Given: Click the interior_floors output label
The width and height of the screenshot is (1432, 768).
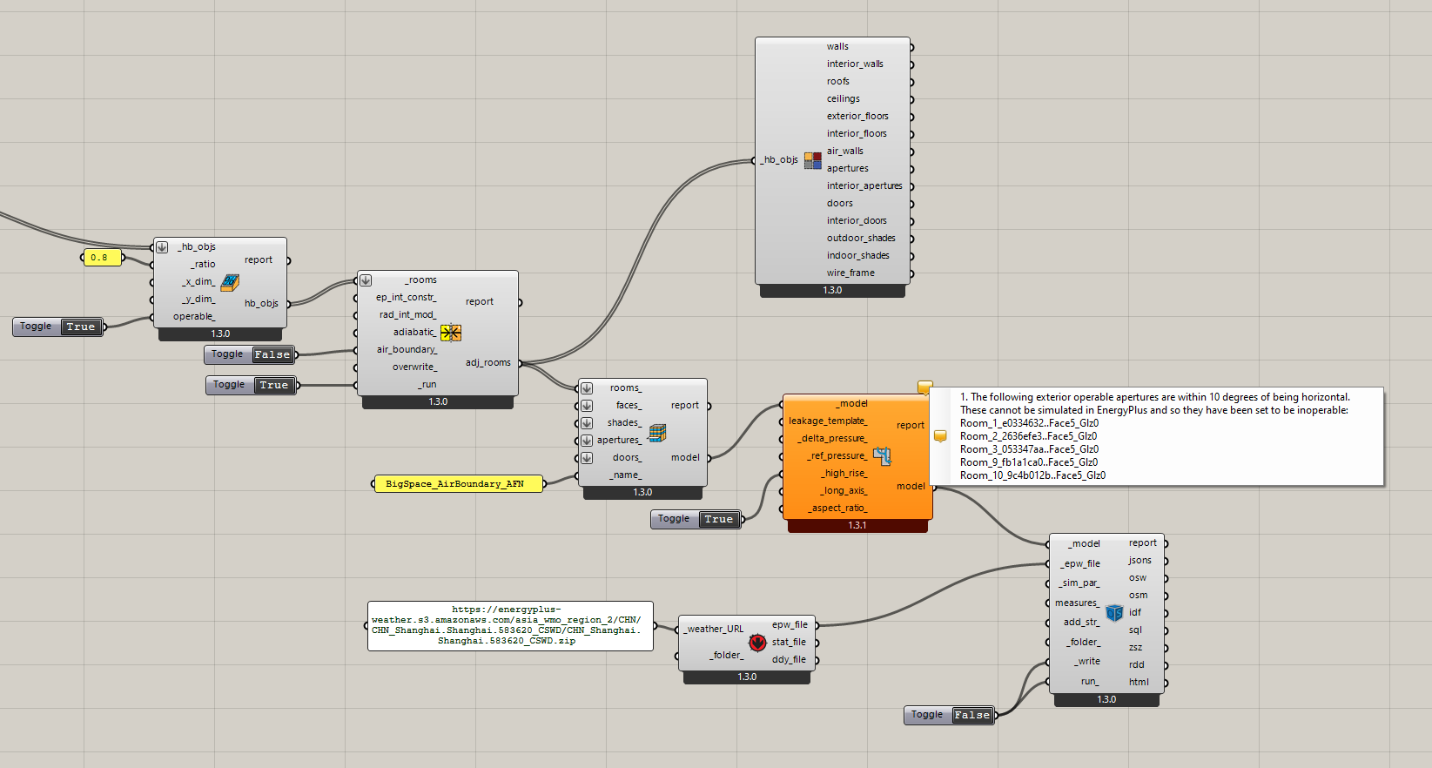Looking at the screenshot, I should [857, 134].
